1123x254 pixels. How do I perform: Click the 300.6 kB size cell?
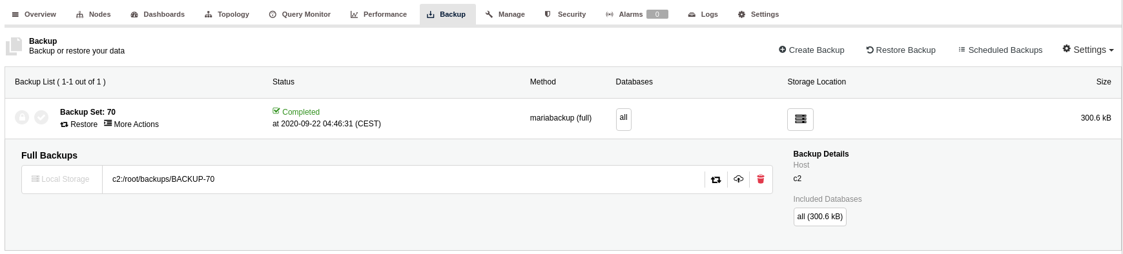pyautogui.click(x=1096, y=118)
